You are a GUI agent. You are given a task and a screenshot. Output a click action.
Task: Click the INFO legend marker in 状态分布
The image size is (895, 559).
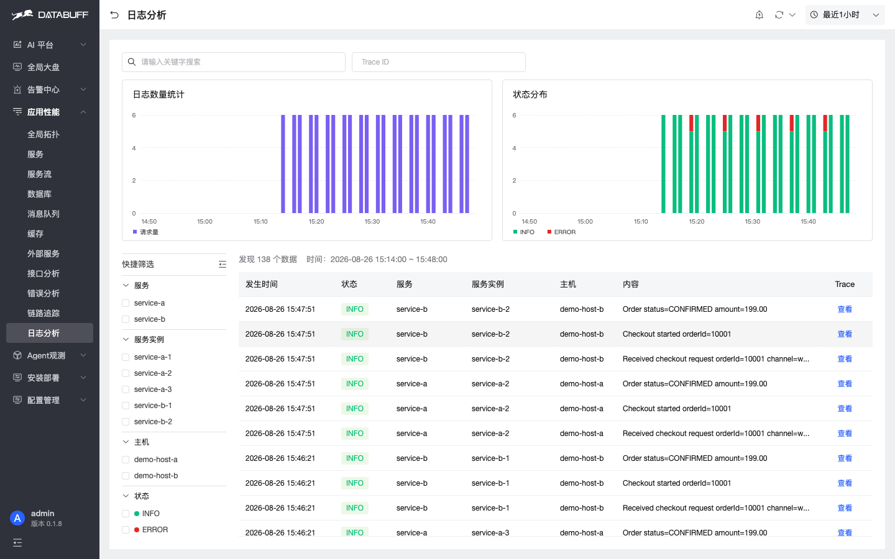point(515,232)
